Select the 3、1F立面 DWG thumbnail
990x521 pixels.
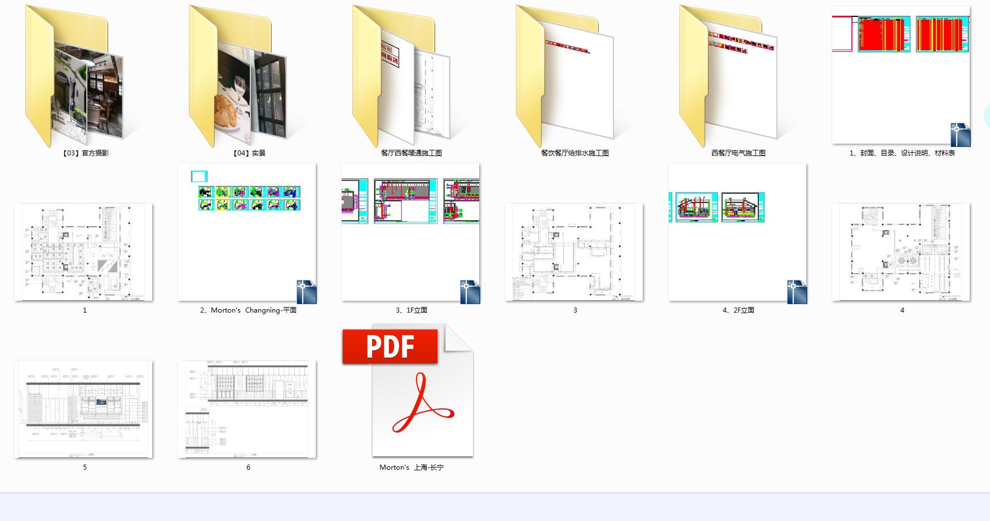click(411, 233)
